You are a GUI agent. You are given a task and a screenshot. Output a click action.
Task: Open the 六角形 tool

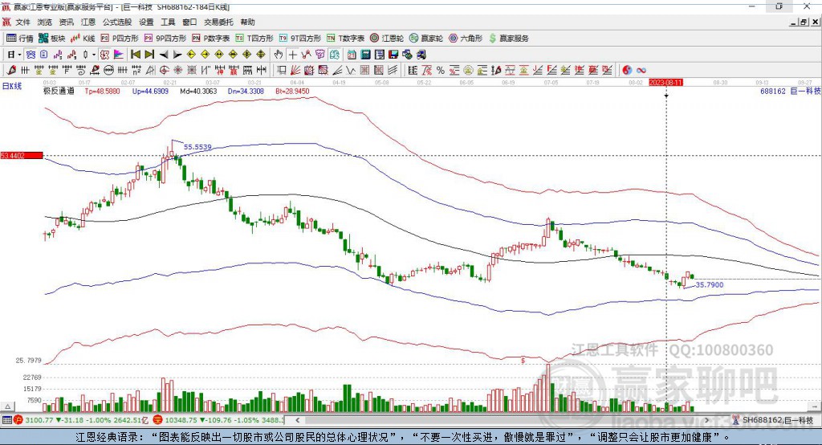pos(466,39)
